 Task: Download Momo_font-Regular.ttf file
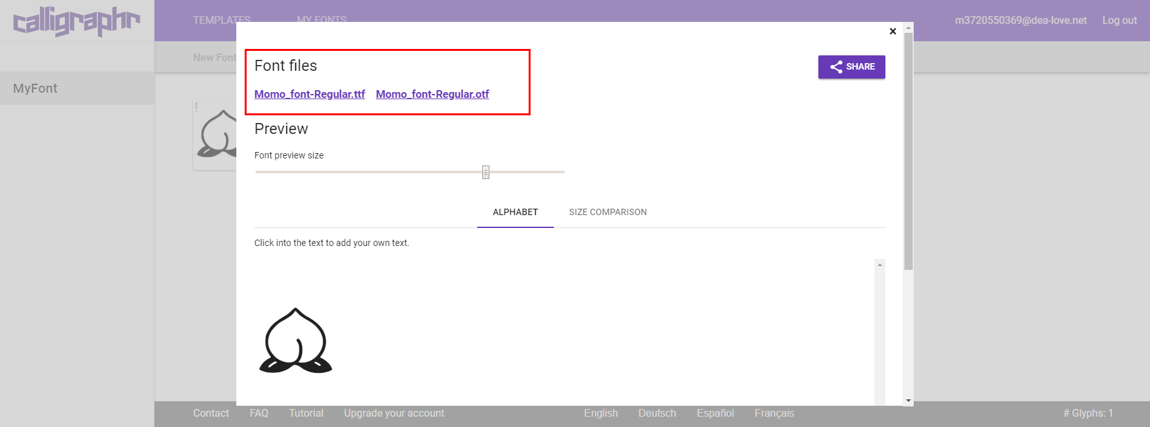(x=309, y=94)
